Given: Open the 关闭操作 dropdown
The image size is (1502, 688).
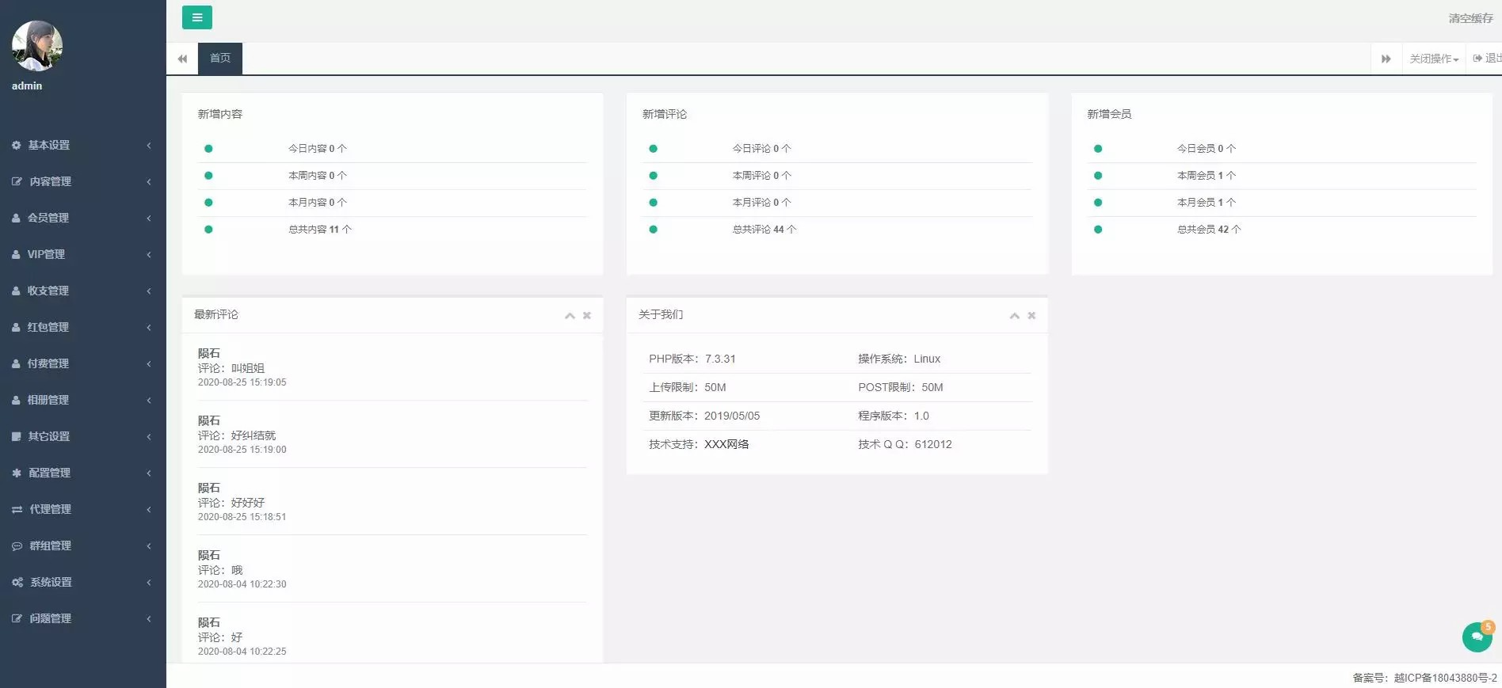Looking at the screenshot, I should pyautogui.click(x=1433, y=59).
